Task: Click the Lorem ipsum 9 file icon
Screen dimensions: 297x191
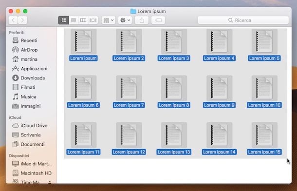Action: click(219, 88)
